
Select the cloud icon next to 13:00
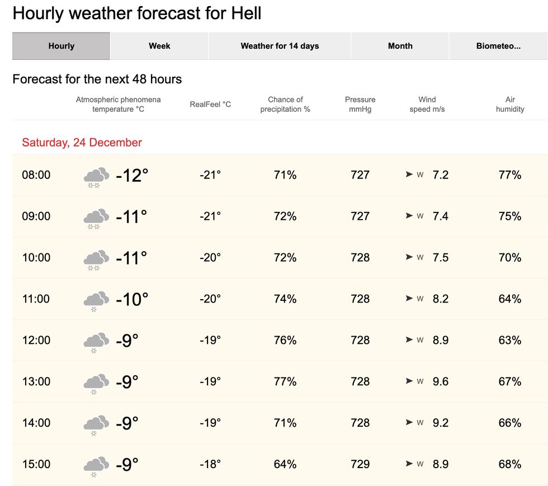point(95,381)
